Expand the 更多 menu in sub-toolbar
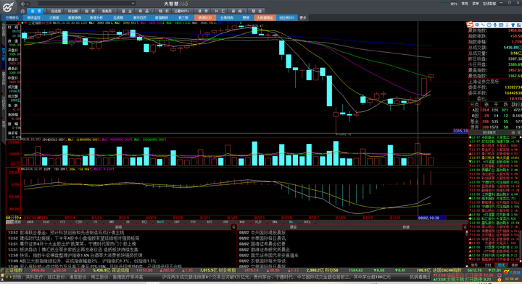 pyautogui.click(x=302, y=17)
